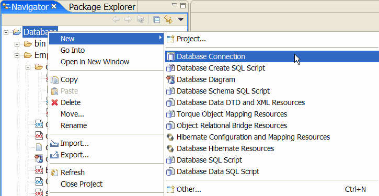Close the Navigator view tab
Screen dimensions: 379x196
coord(54,6)
